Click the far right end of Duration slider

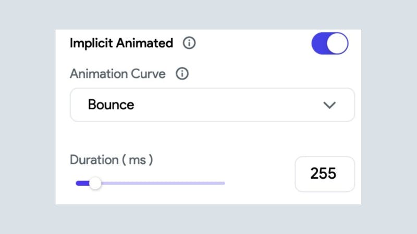(x=224, y=183)
